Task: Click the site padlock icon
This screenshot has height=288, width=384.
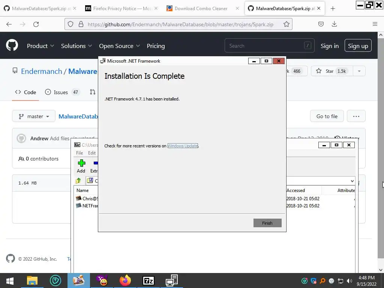Action: [x=81, y=24]
